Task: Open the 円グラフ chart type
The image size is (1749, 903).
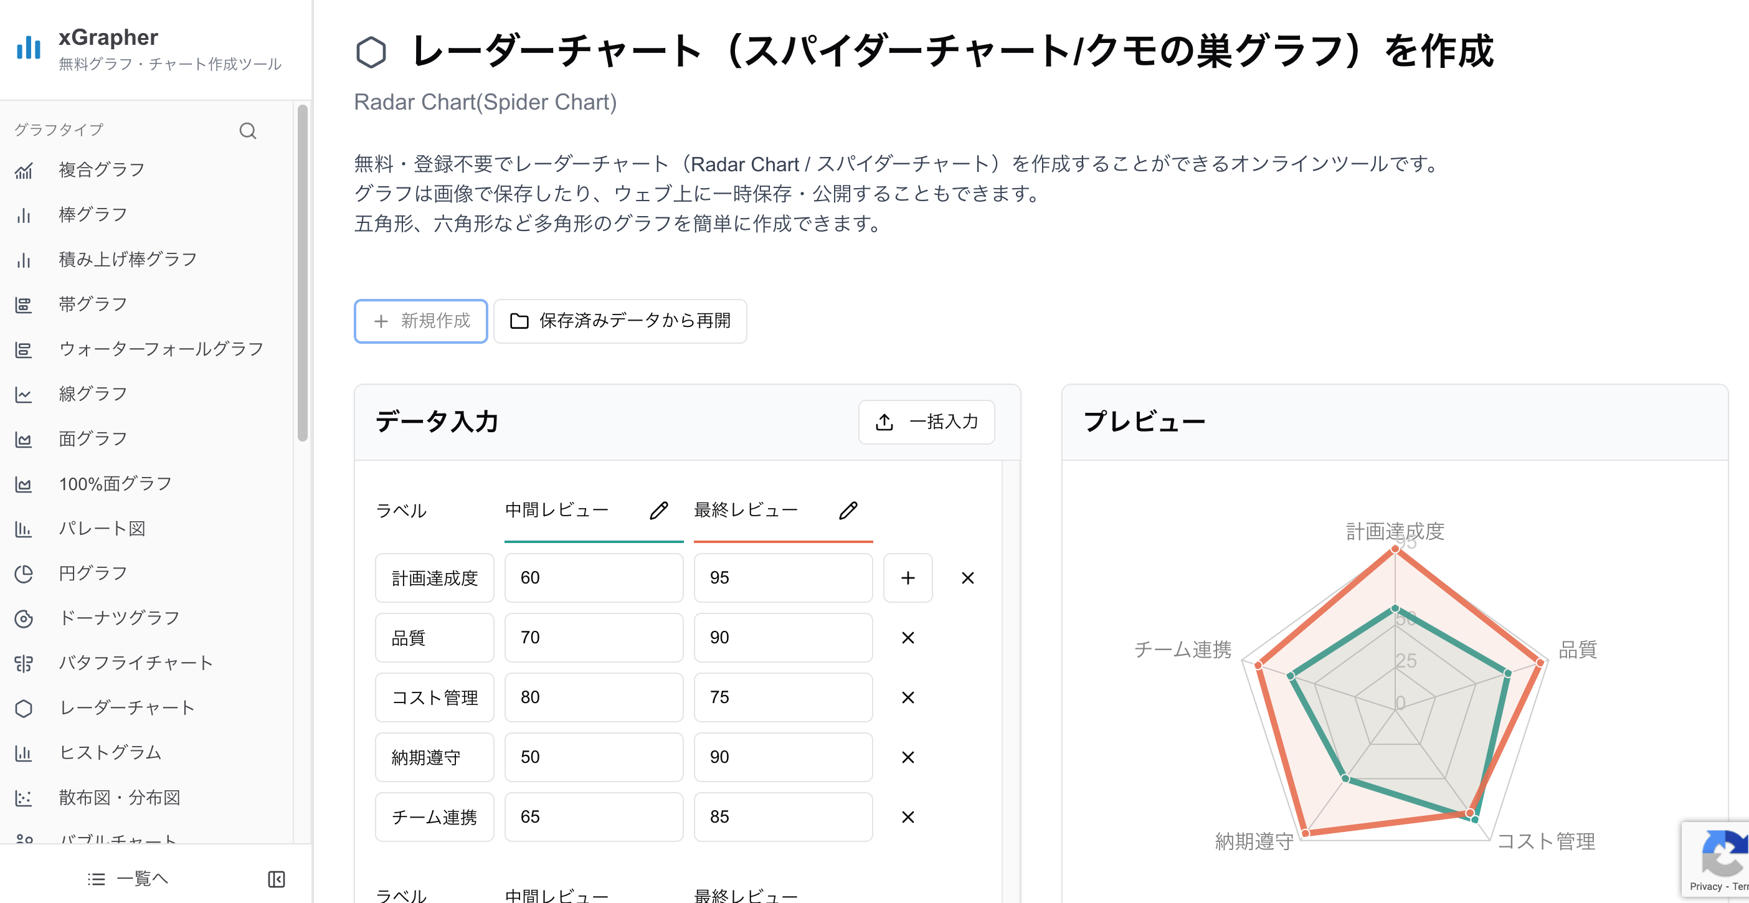Action: tap(93, 574)
